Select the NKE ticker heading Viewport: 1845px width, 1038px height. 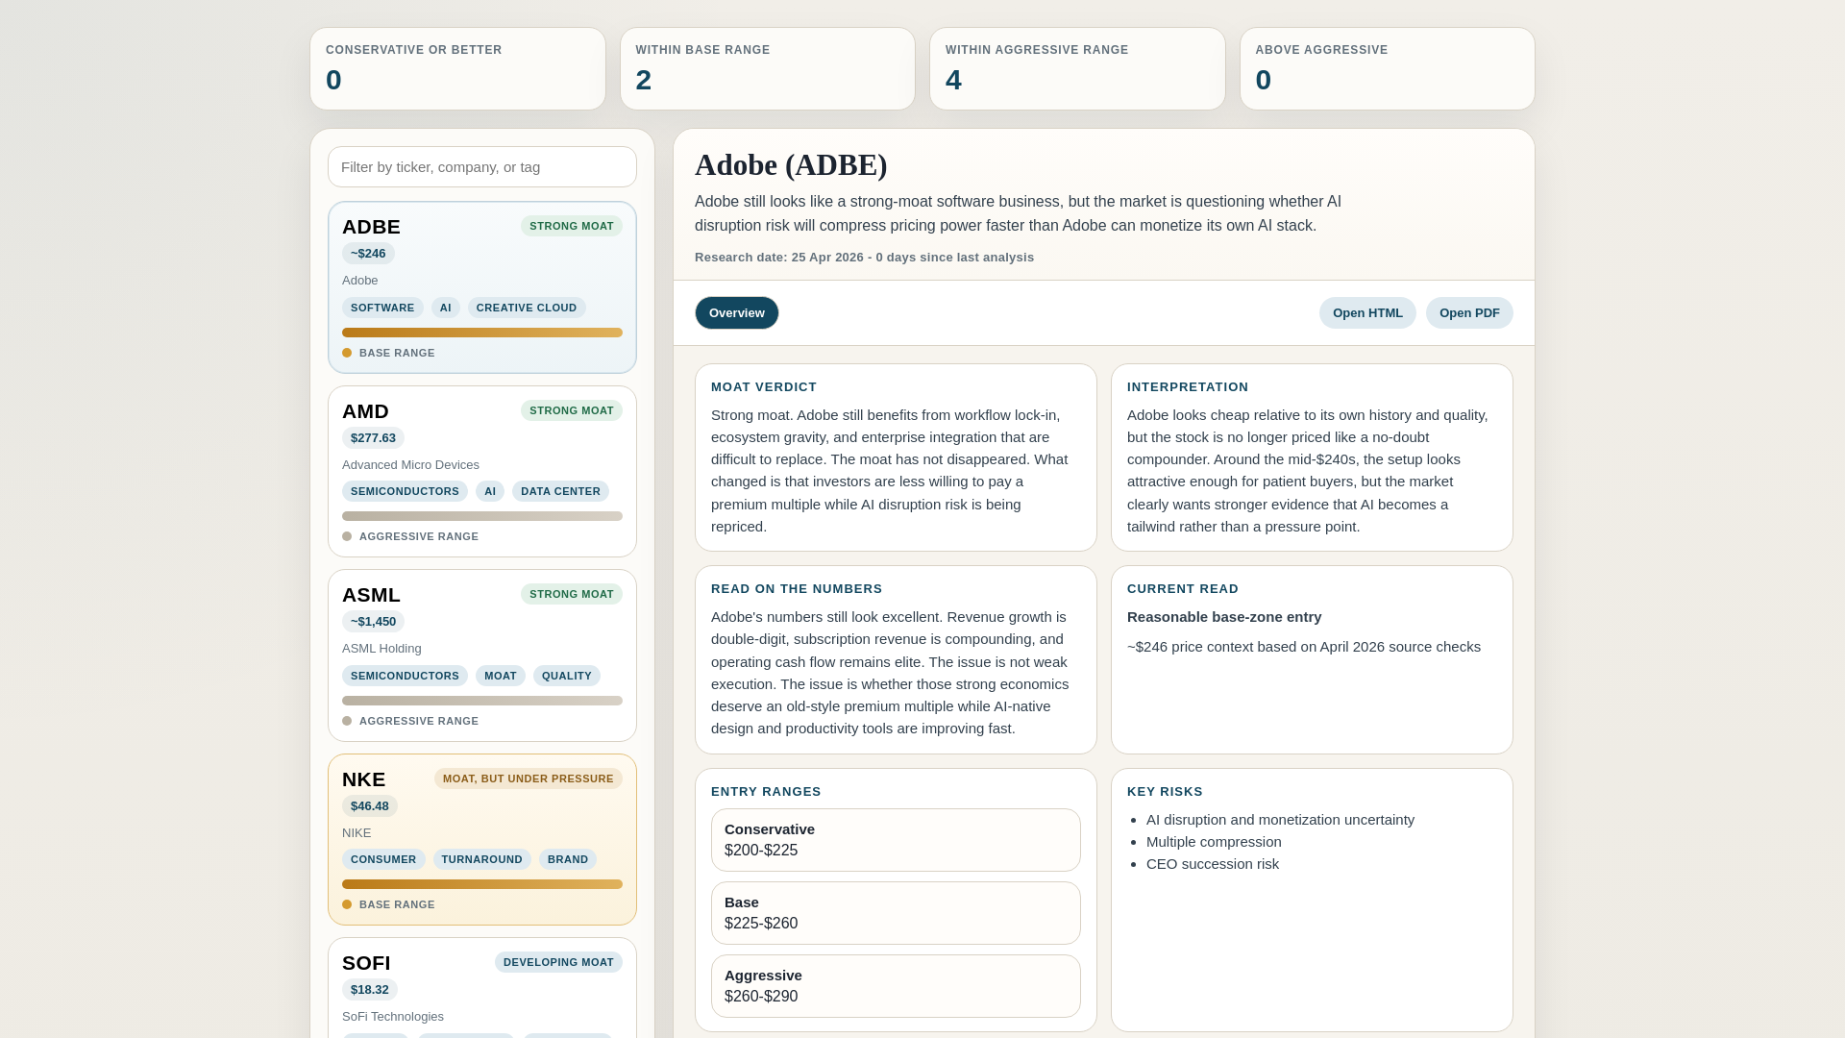pos(364,779)
